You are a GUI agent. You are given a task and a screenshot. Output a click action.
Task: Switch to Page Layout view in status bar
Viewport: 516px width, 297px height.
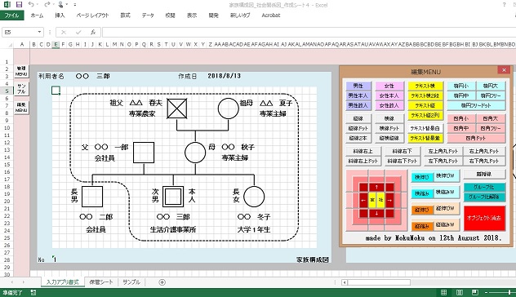[460, 292]
